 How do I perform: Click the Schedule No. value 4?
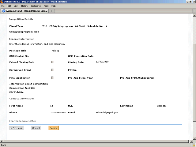tap(106, 26)
